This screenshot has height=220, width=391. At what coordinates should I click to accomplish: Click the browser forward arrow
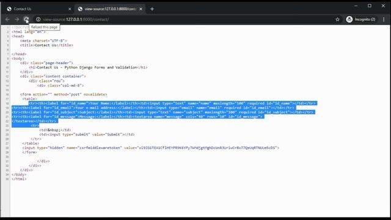[x=16, y=19]
